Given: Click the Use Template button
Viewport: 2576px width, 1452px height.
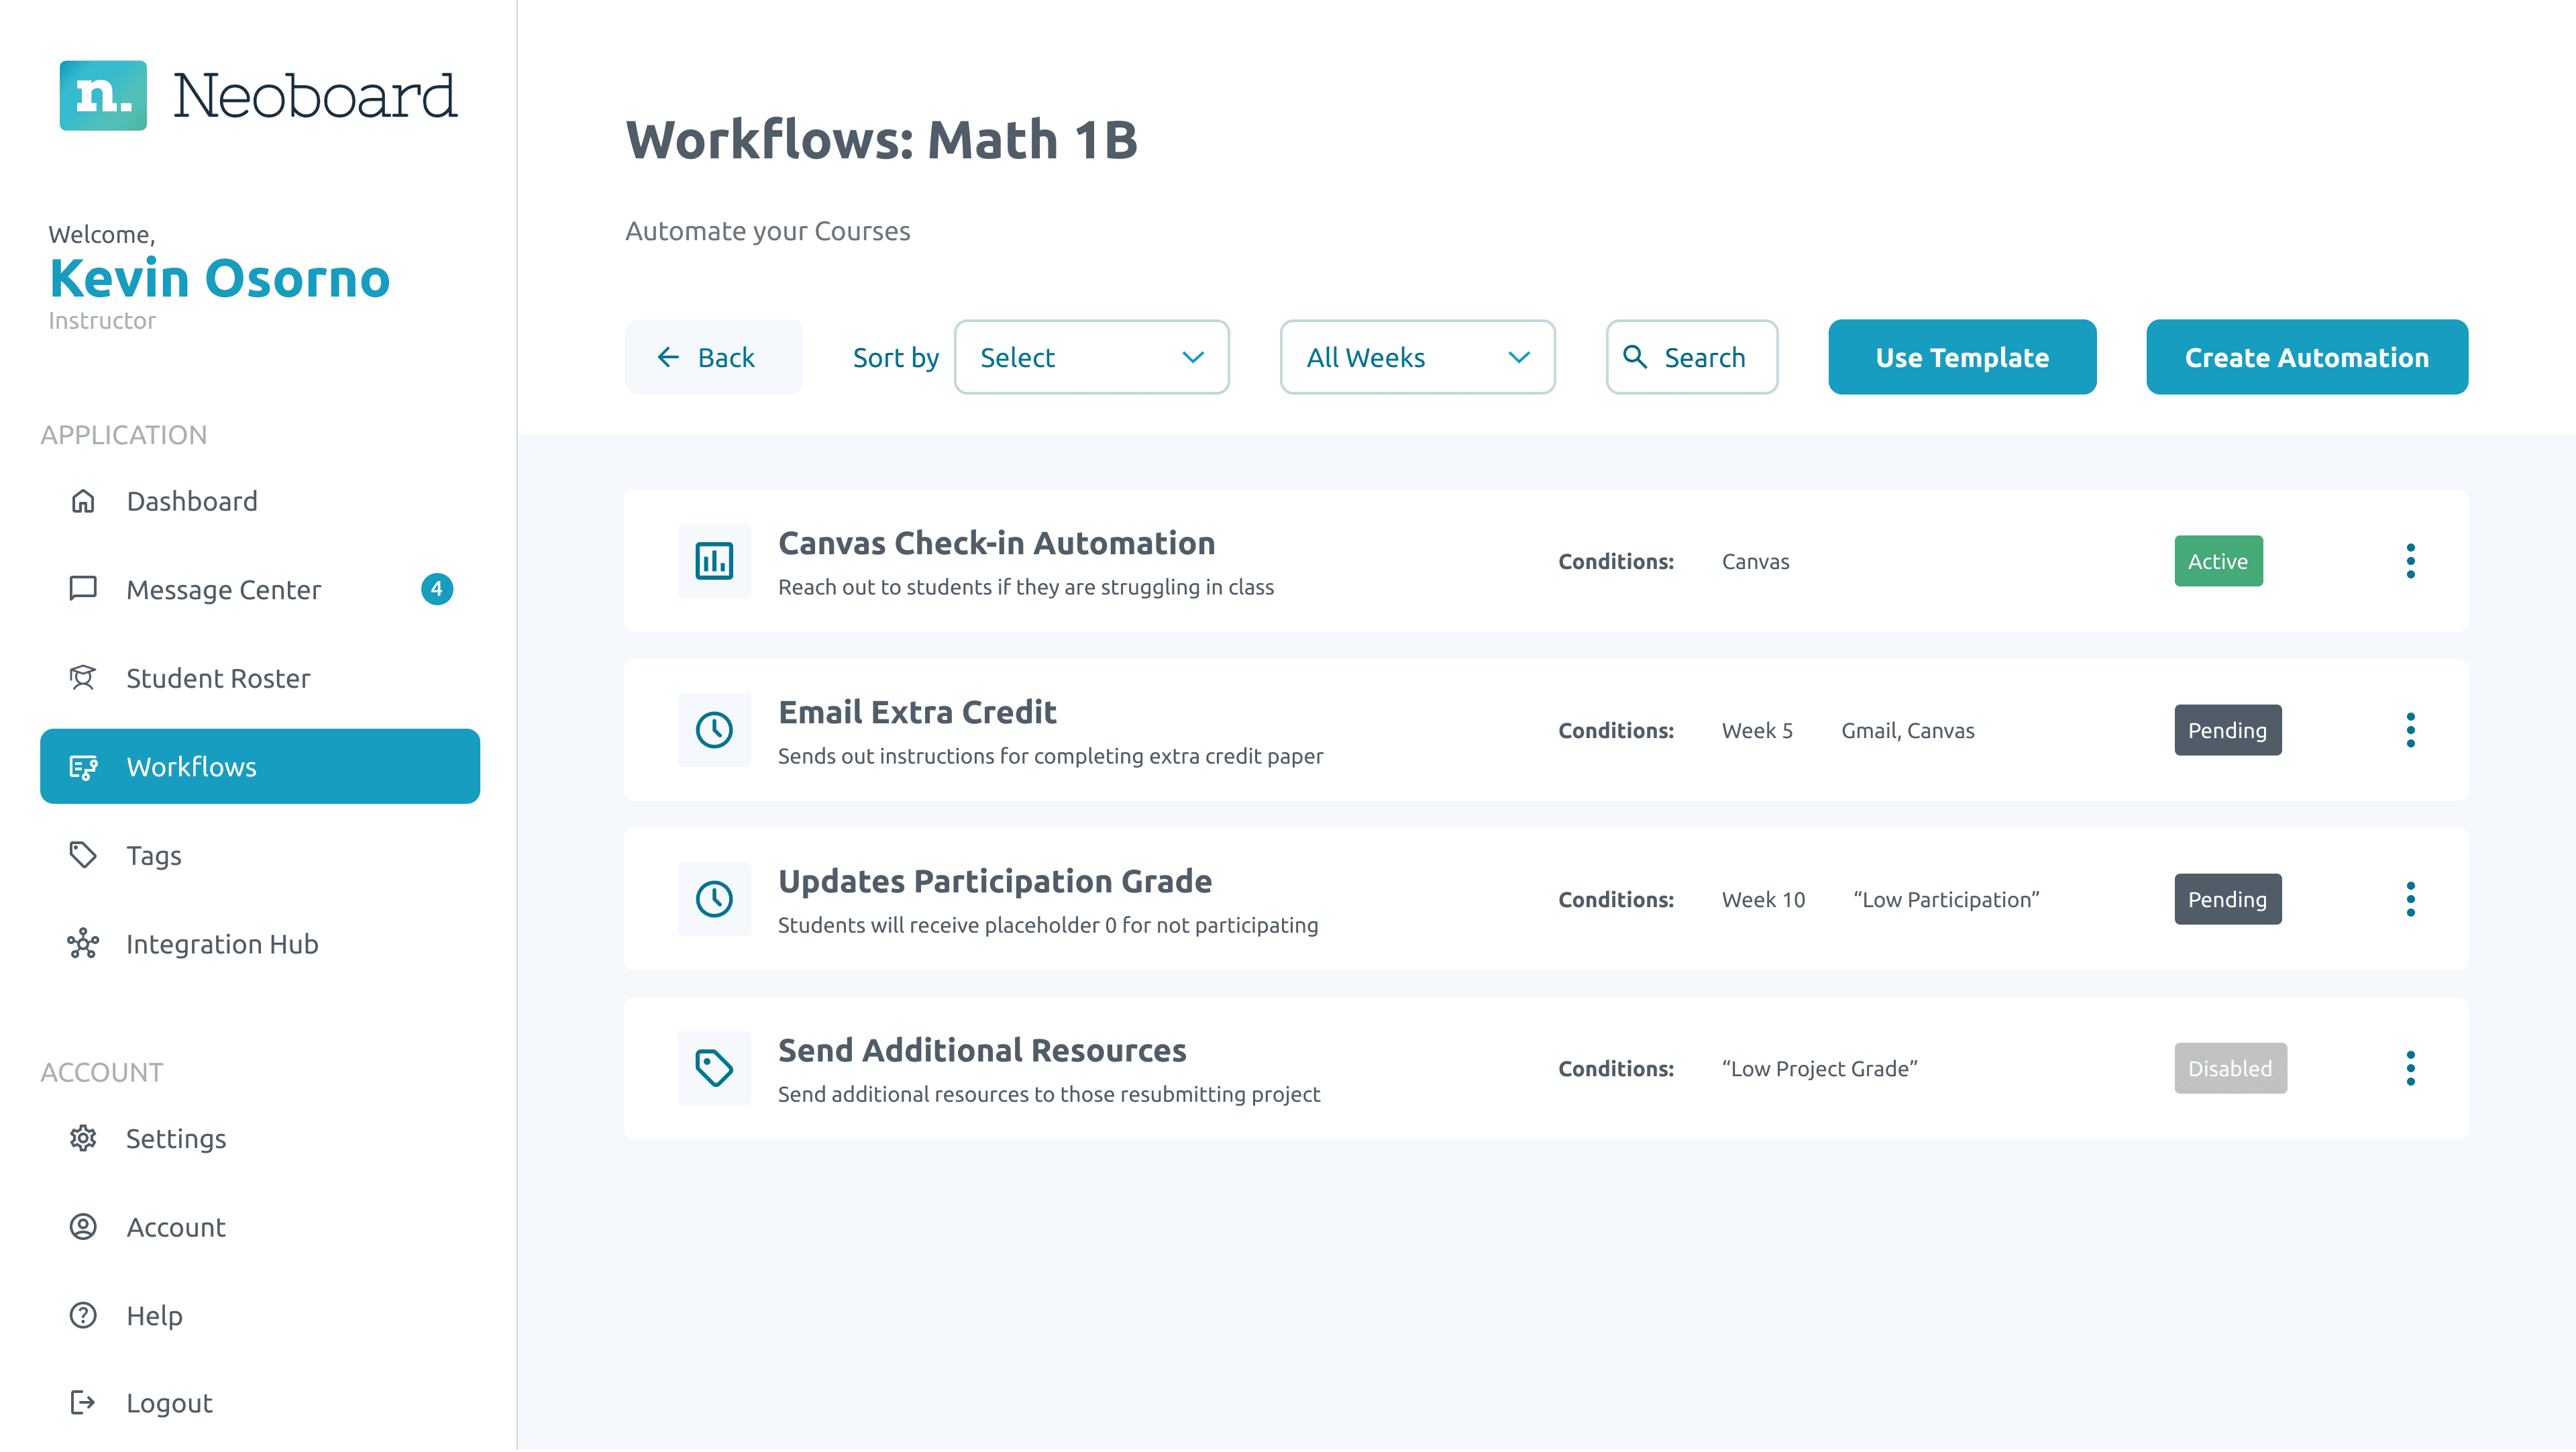Looking at the screenshot, I should [x=1962, y=357].
